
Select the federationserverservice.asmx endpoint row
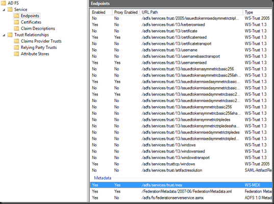pyautogui.click(x=181, y=198)
